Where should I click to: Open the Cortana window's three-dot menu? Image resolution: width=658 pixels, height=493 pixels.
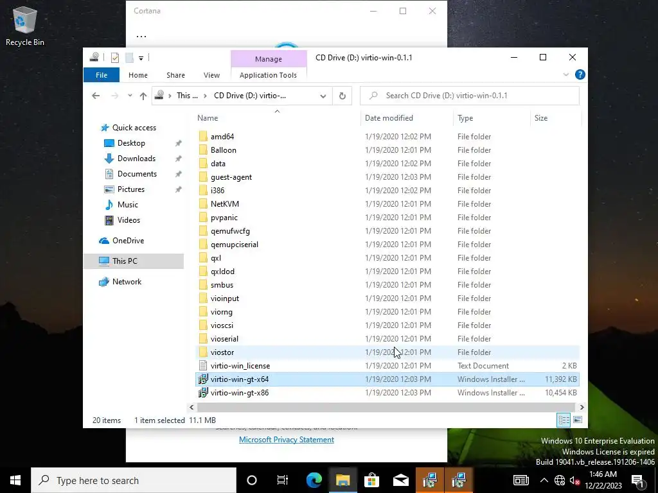141,37
